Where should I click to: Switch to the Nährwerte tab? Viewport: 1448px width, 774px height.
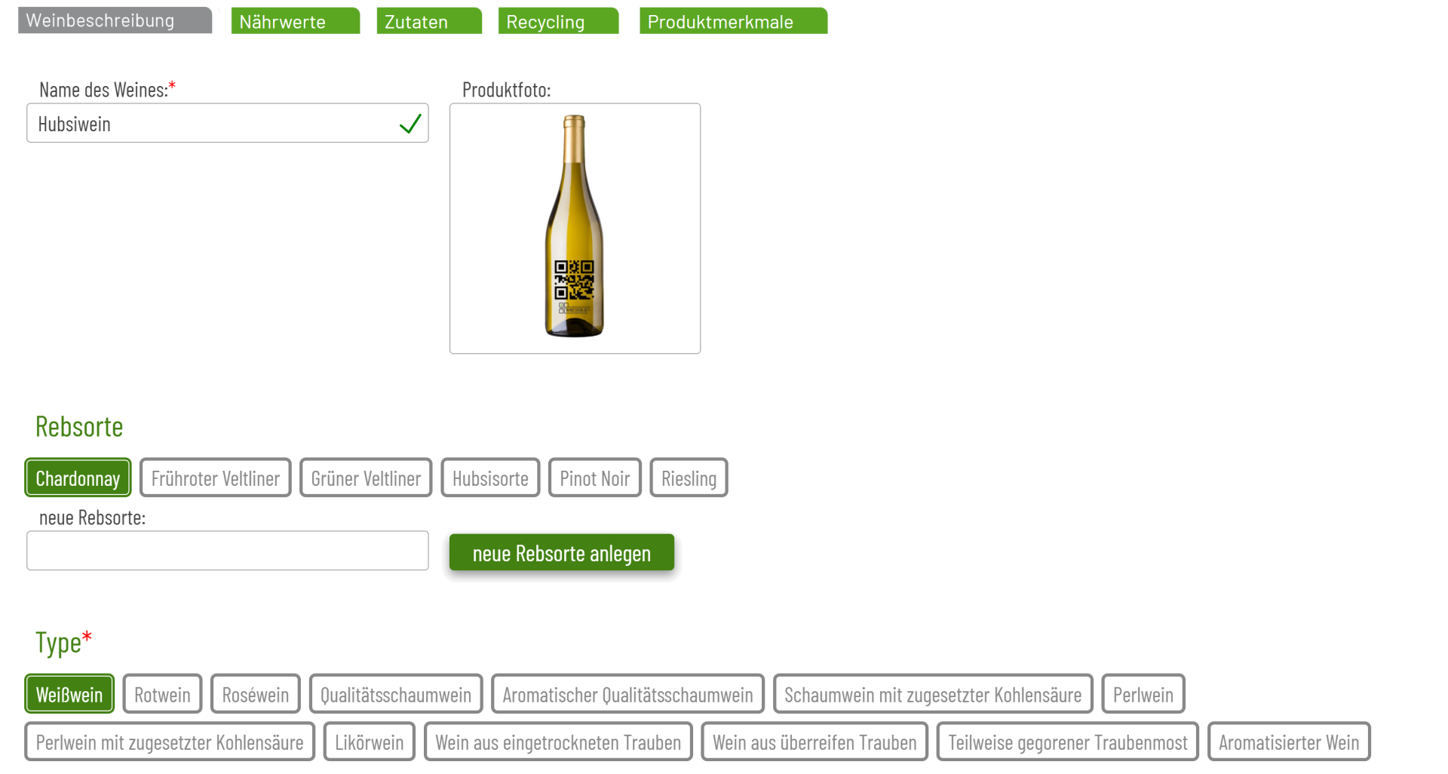point(295,21)
